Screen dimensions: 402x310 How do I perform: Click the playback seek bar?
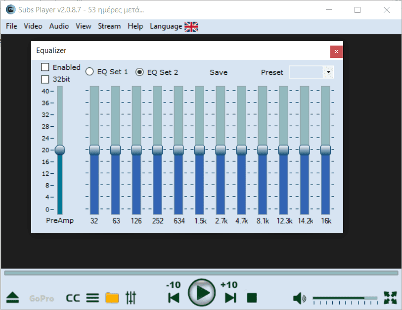(x=201, y=273)
